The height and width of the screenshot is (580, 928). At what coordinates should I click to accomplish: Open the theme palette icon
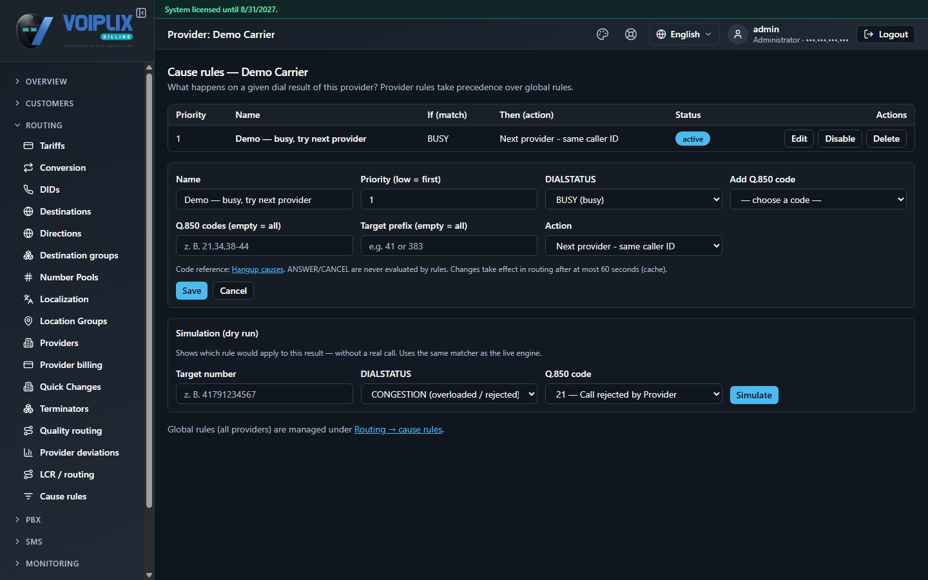point(603,34)
